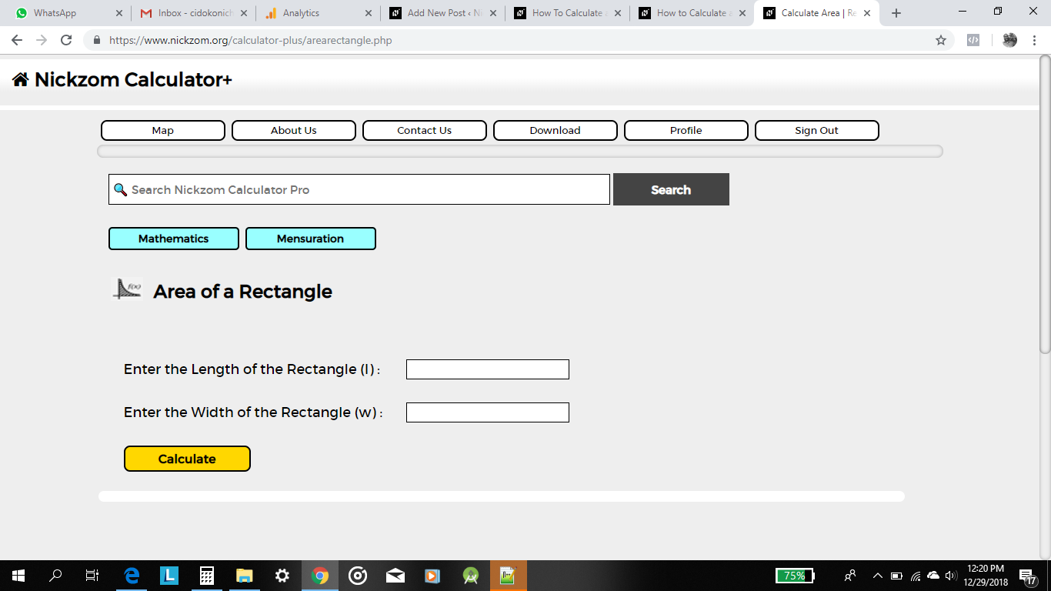Show hidden tray icons with the chevron
The width and height of the screenshot is (1051, 591).
pyautogui.click(x=878, y=576)
